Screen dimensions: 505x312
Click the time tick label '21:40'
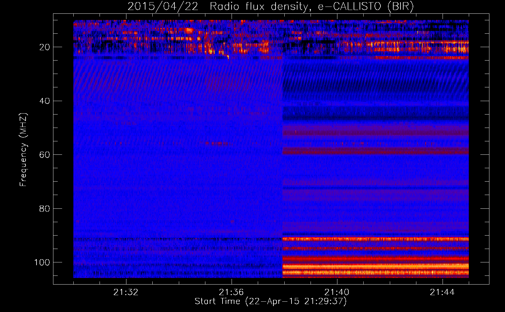[x=337, y=292]
